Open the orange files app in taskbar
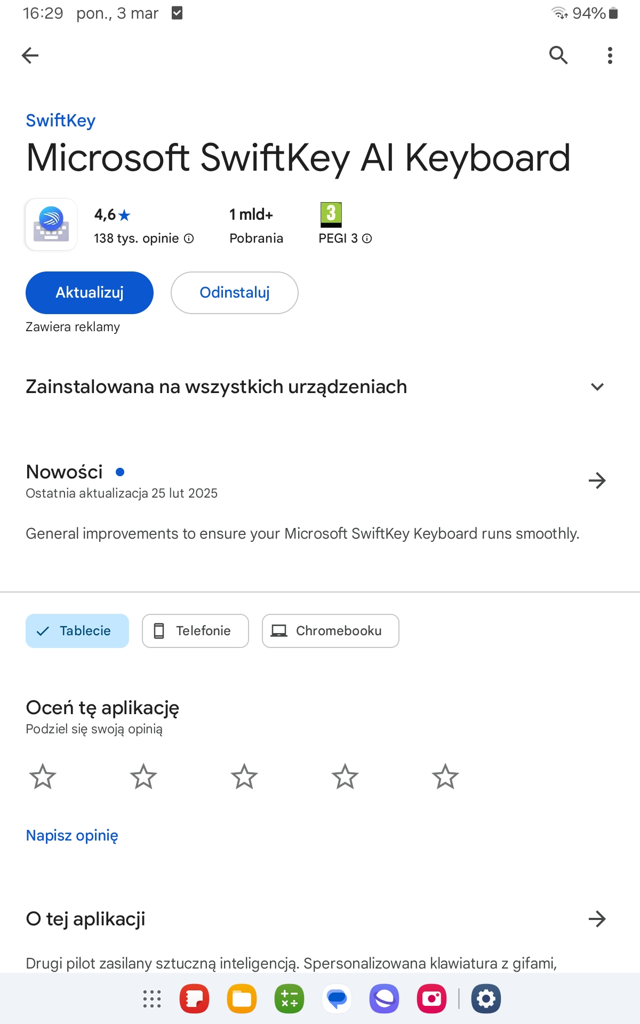 pos(242,999)
